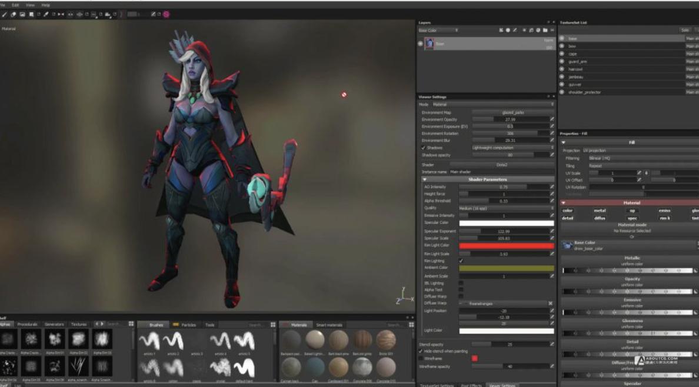This screenshot has height=387, width=699.
Task: Toggle the Shadows checkbox
Action: coord(424,148)
